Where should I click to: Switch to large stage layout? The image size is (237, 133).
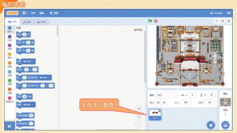click(x=222, y=21)
